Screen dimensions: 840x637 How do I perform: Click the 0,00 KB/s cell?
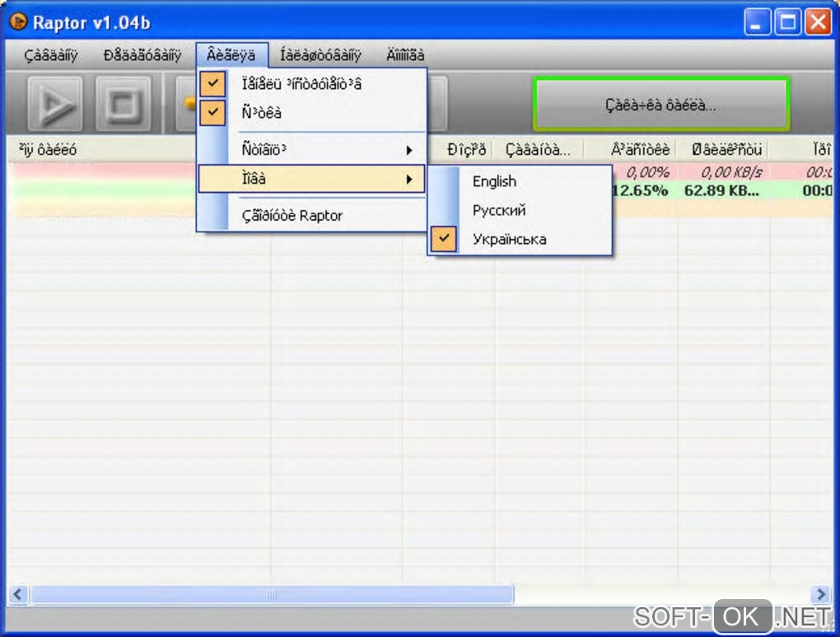(x=732, y=172)
